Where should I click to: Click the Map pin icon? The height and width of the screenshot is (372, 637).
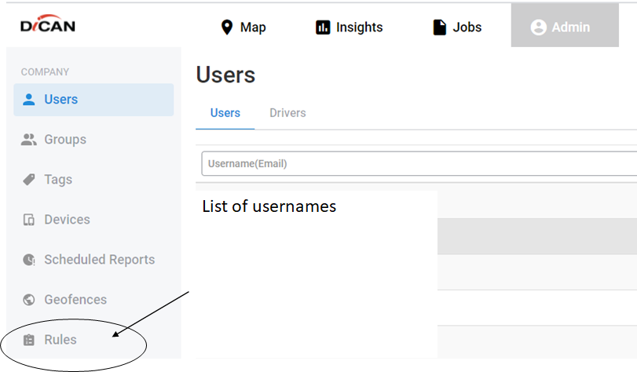[227, 27]
